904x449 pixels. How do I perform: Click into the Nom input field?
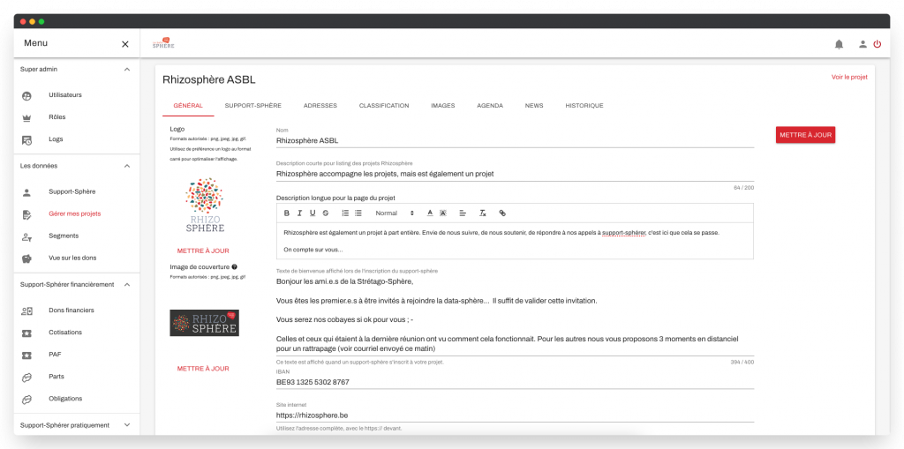tap(515, 140)
